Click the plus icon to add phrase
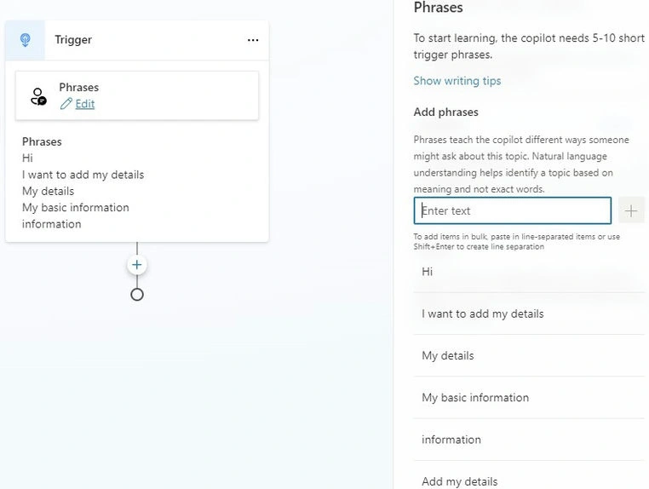 tap(631, 211)
